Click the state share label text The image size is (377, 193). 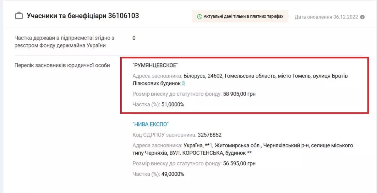(64, 42)
